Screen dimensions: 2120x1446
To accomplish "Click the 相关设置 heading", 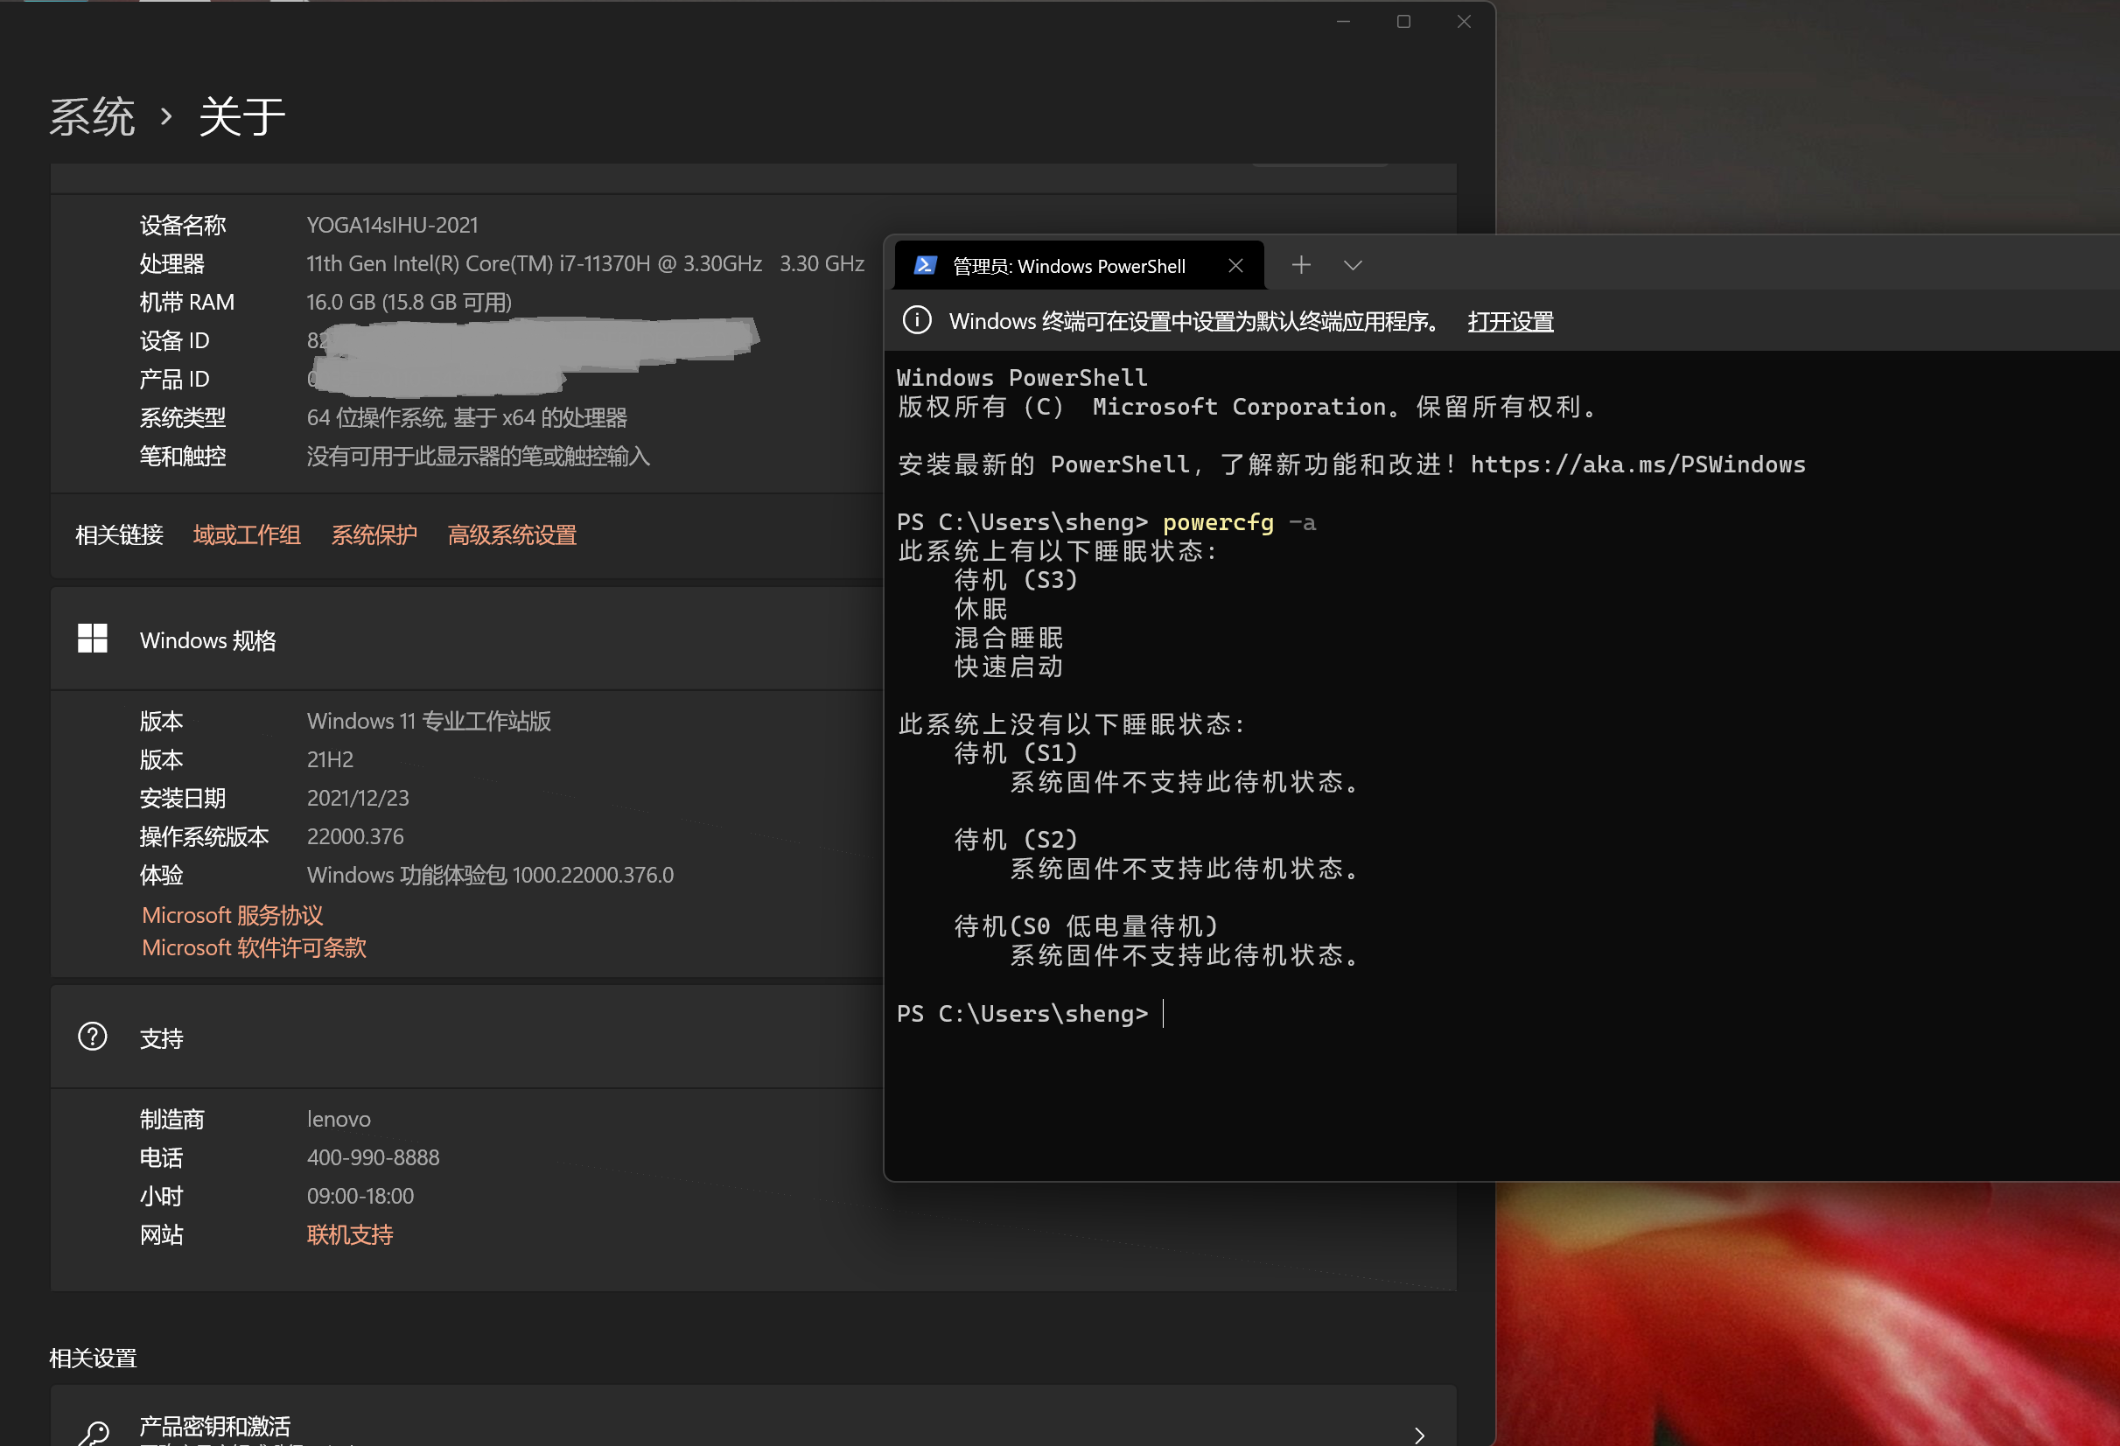I will pos(92,1359).
